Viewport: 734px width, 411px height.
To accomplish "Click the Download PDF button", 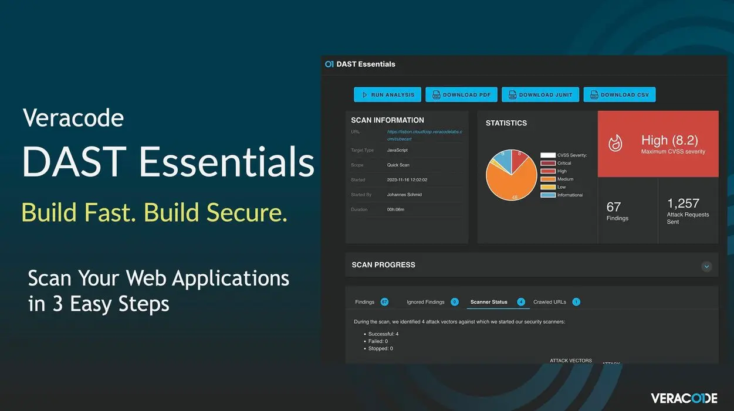I will (x=462, y=94).
